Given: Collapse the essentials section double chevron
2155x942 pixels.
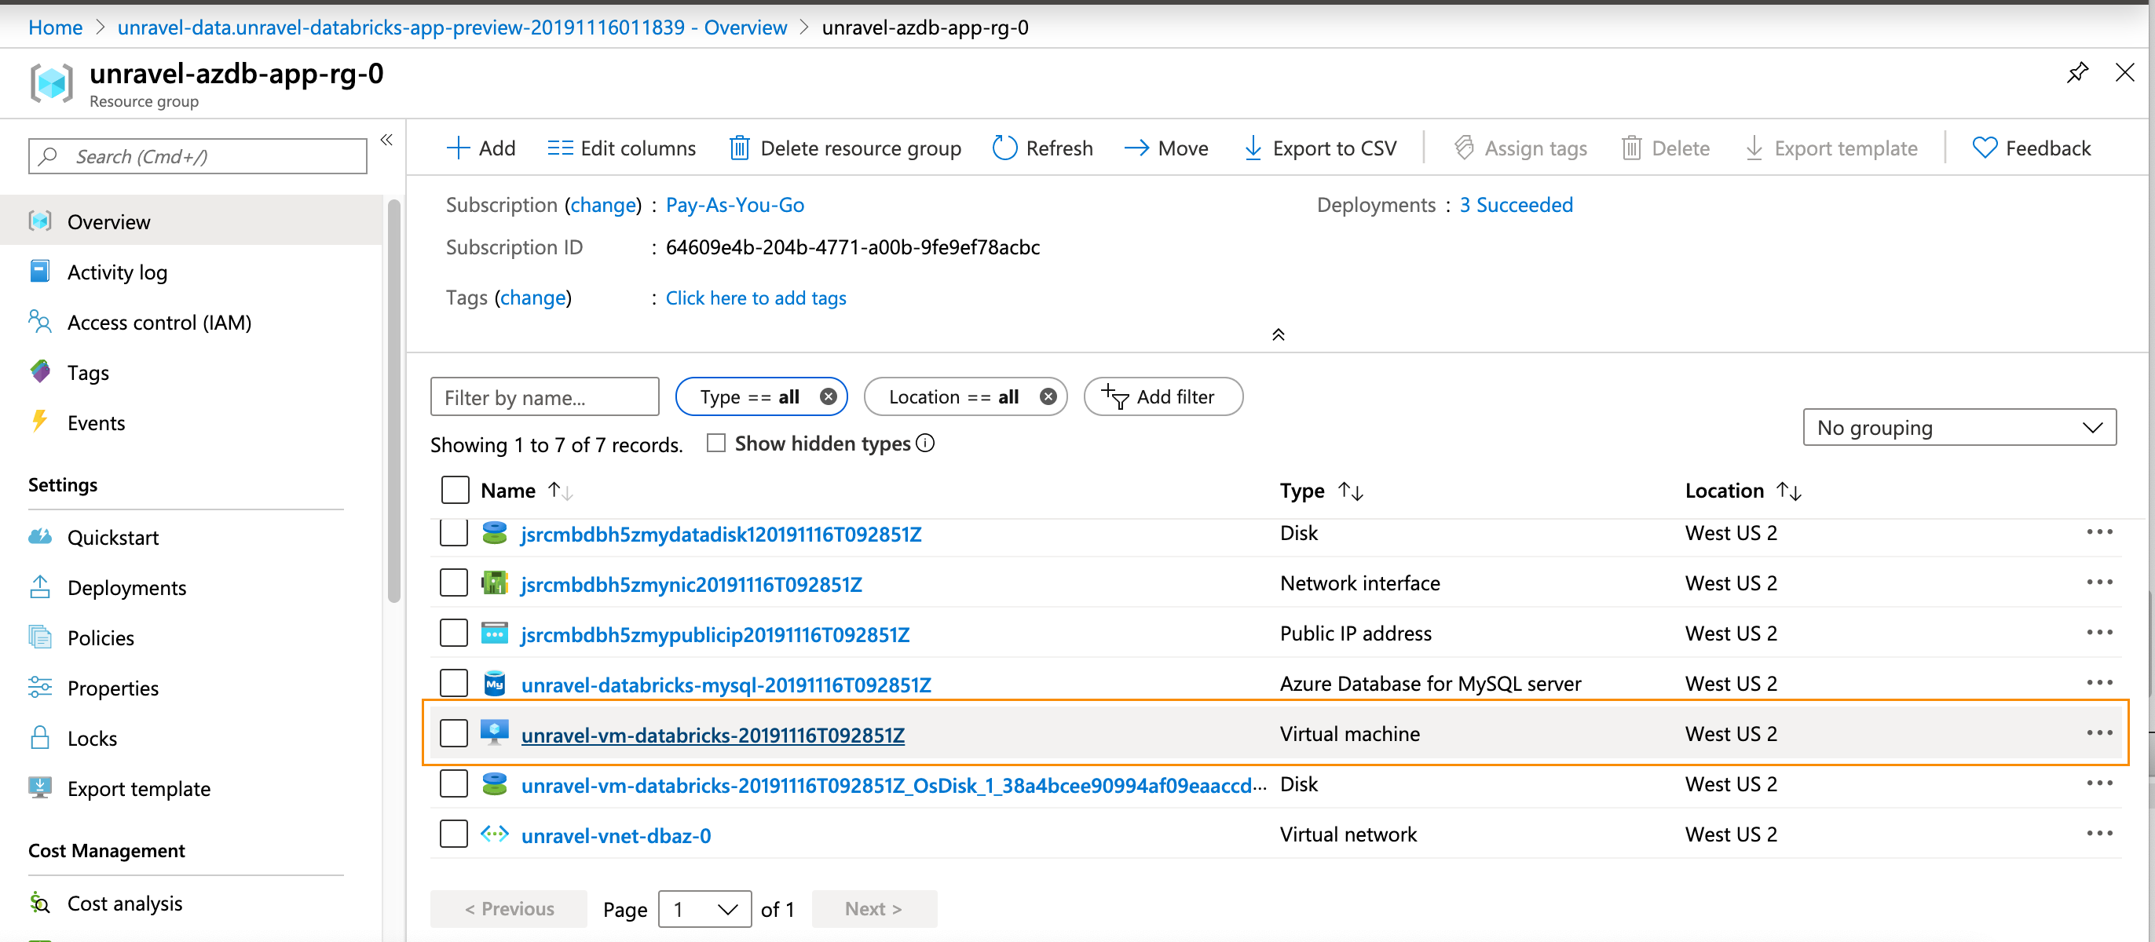Looking at the screenshot, I should coord(1279,334).
